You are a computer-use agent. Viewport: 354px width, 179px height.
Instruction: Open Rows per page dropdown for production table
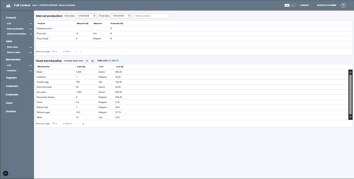(x=55, y=52)
